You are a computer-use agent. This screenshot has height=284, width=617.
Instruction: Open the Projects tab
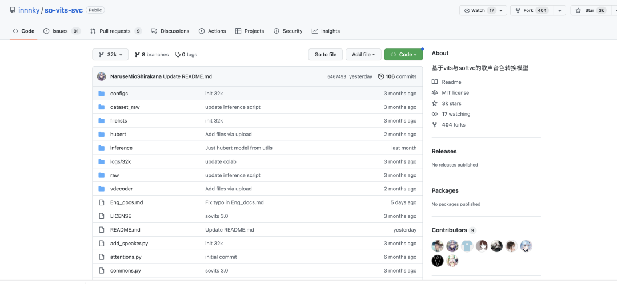[x=249, y=31]
